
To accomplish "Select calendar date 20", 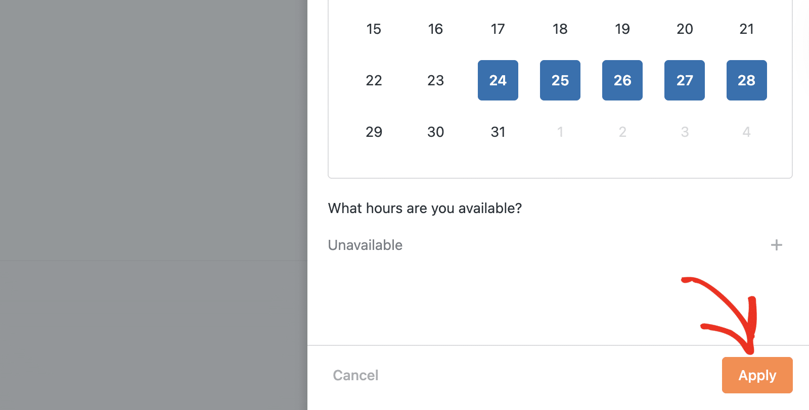I will pos(685,29).
